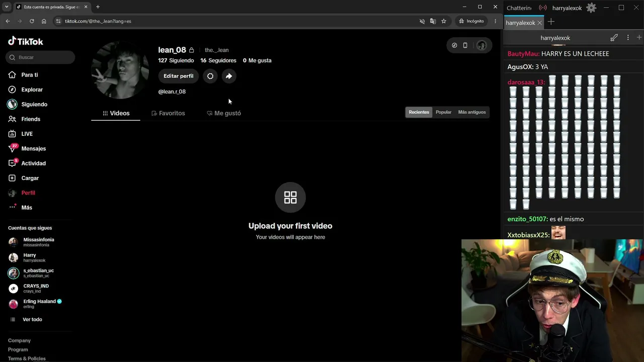Image resolution: width=644 pixels, height=362 pixels.
Task: View site information for tiktok.com
Action: [x=58, y=21]
